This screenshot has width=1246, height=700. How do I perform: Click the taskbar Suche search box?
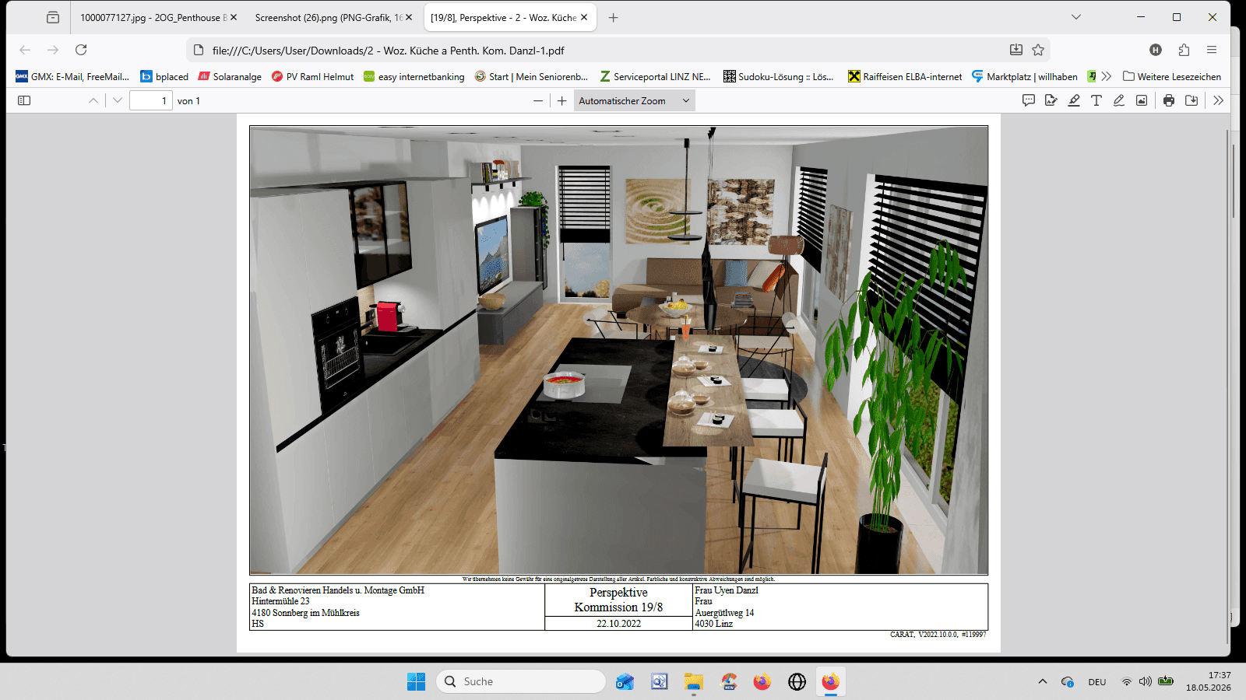521,681
